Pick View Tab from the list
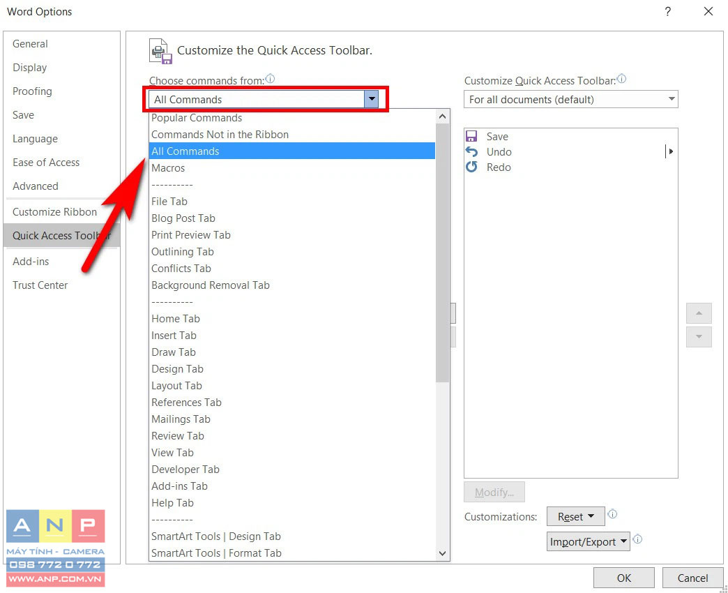Viewport: 728px width, 593px height. pos(292,452)
